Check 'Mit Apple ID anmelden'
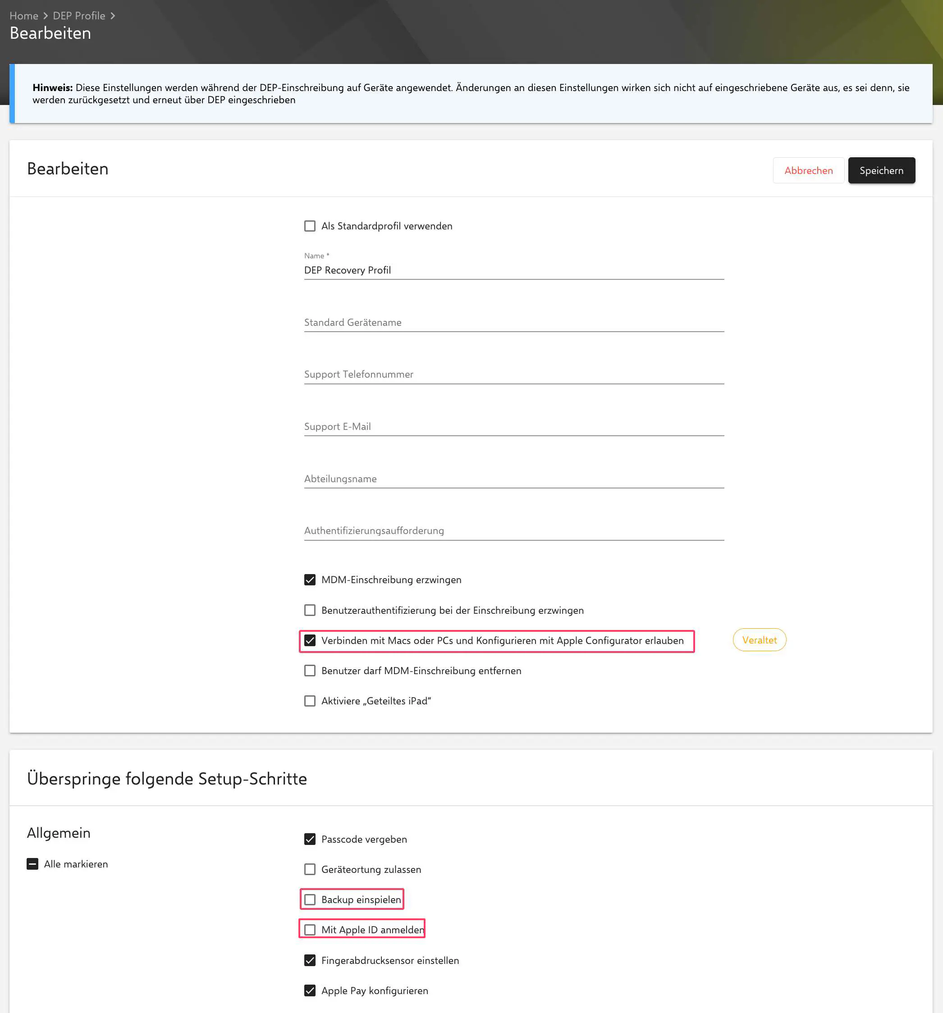 [310, 930]
